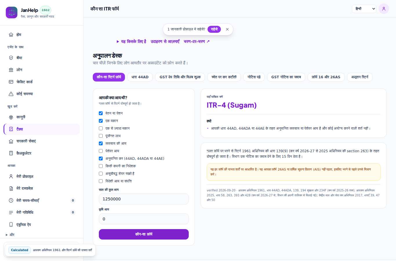Click the साल की कुल आय input field

pos(144,199)
